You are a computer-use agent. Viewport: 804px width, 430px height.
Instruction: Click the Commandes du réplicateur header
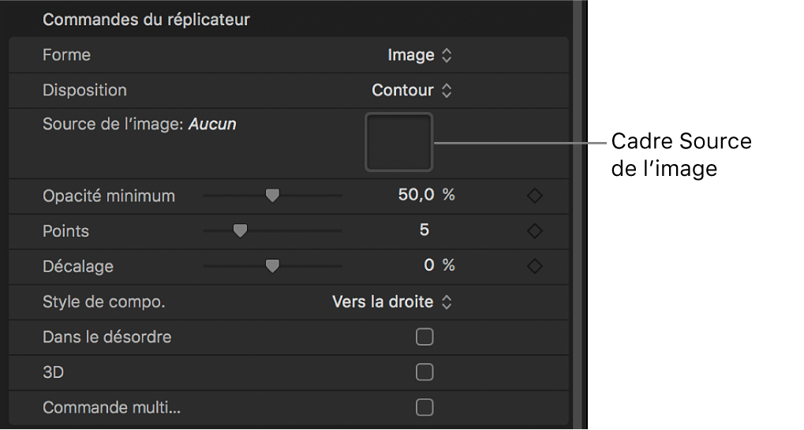(x=146, y=19)
